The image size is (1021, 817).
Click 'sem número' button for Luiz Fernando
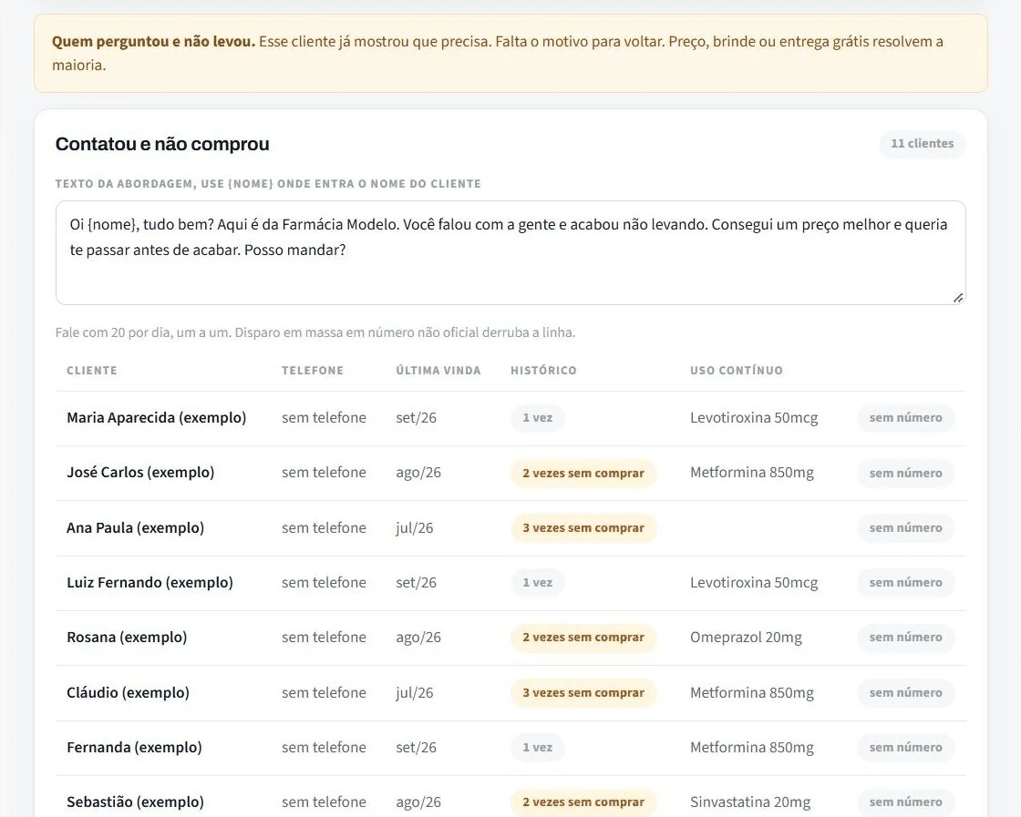(905, 582)
